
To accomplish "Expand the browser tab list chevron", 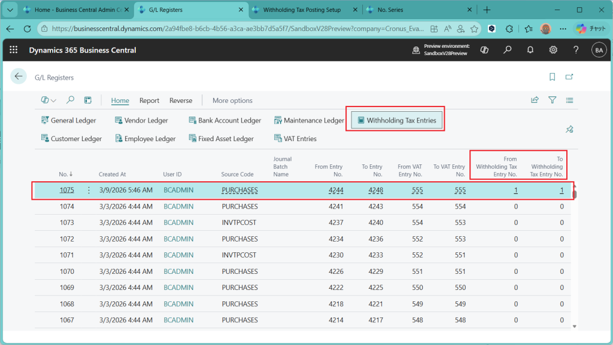I will point(10,10).
